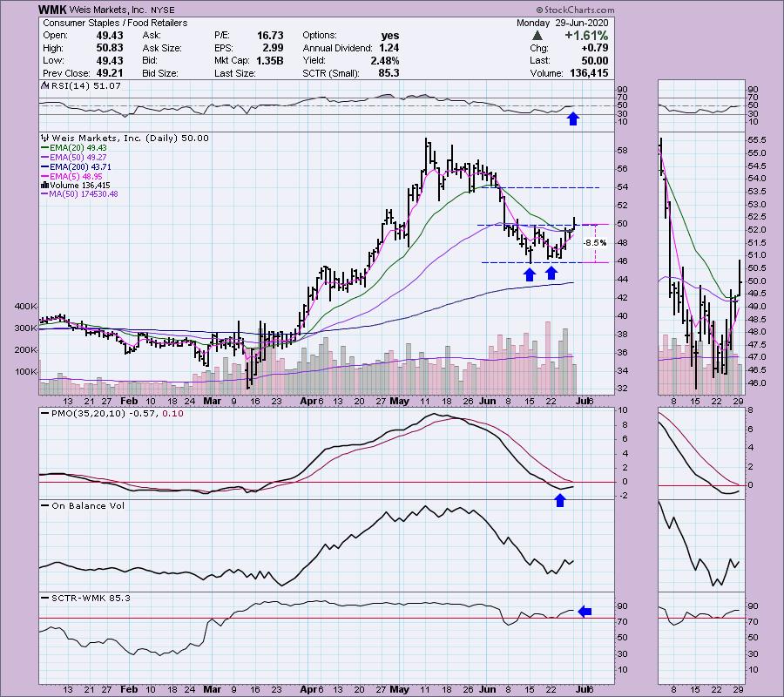Click the "SCTR (Small):" label in the header
The width and height of the screenshot is (784, 697).
pos(330,73)
